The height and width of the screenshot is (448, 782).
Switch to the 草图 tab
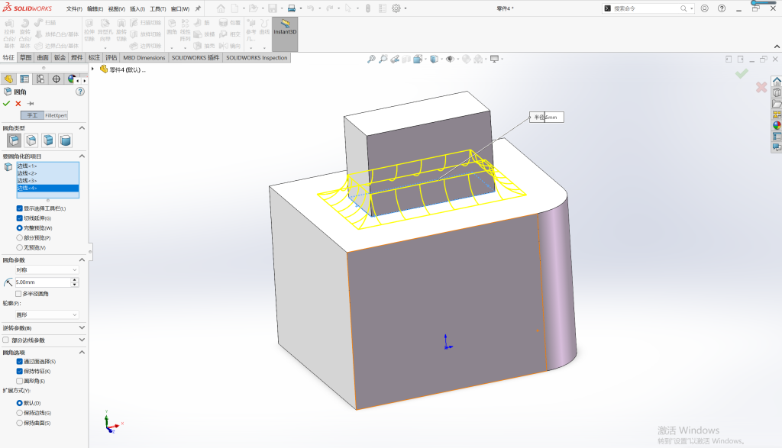25,58
